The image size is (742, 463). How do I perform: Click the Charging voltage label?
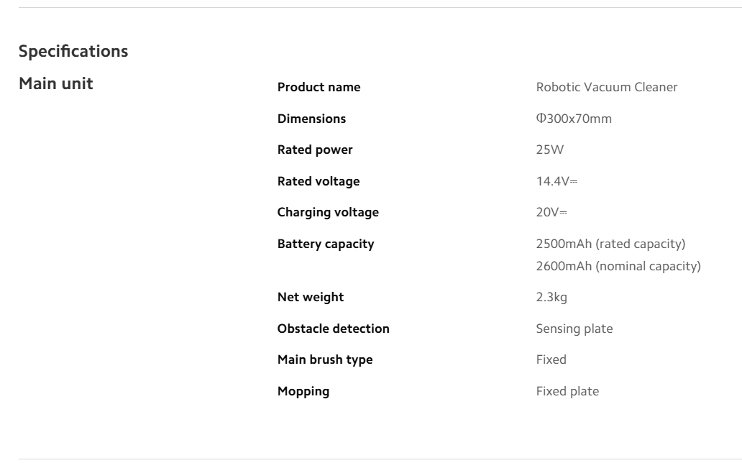click(x=328, y=213)
